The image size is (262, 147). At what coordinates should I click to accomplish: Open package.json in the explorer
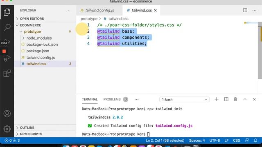[45, 51]
